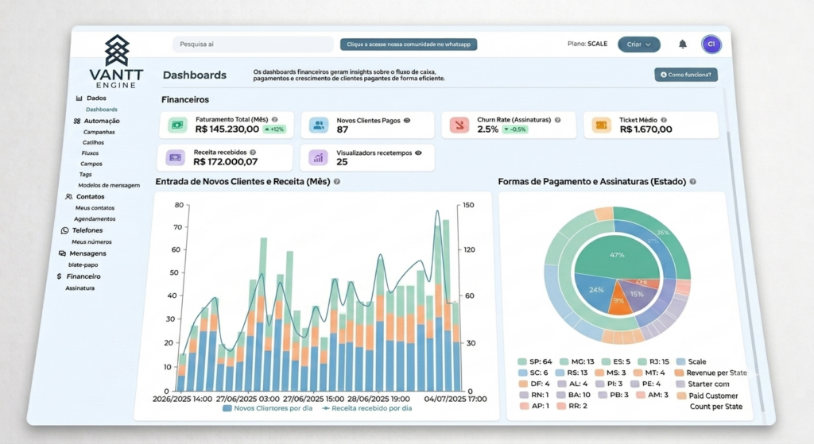Click the Receita recebidos purple icon

pos(176,157)
